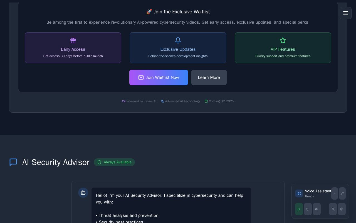
Task: Click 'Get access 30 days before public launch' text
Action: [x=73, y=56]
